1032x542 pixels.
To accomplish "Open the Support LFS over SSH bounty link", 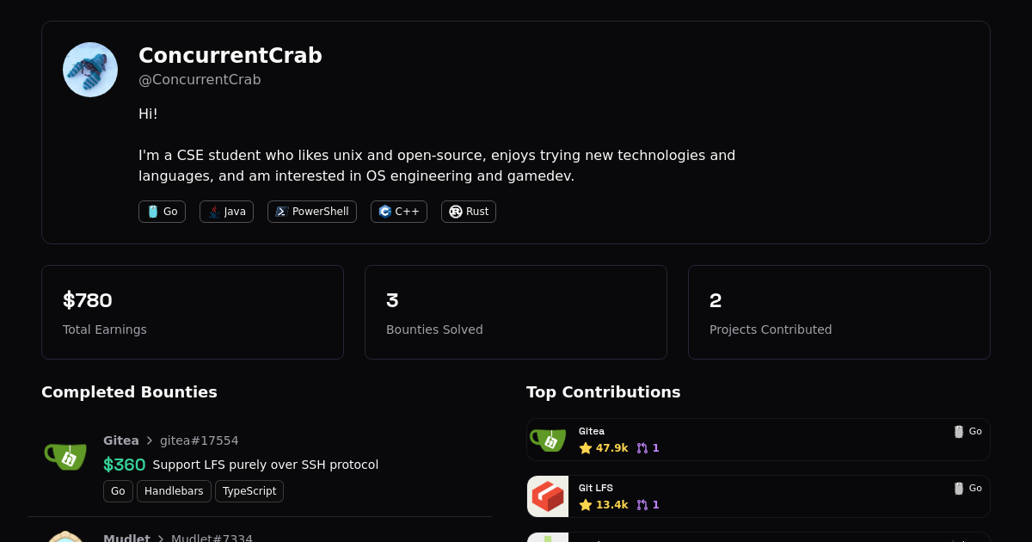I will (x=266, y=465).
